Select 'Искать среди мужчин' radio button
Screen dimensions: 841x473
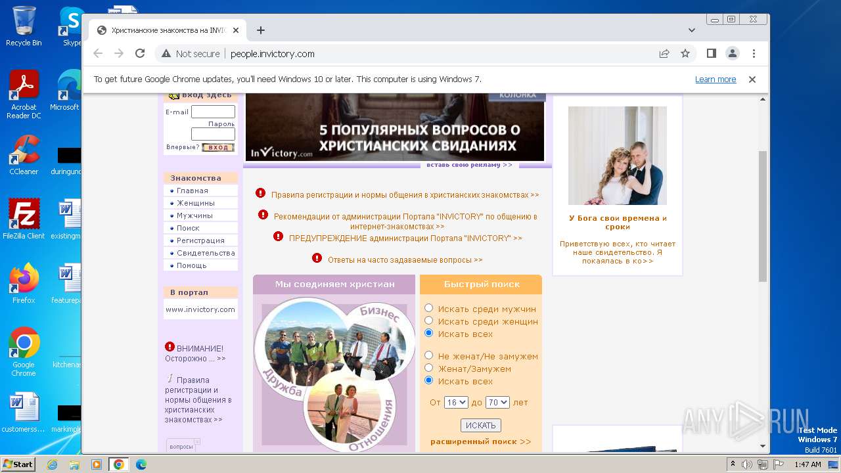(429, 308)
